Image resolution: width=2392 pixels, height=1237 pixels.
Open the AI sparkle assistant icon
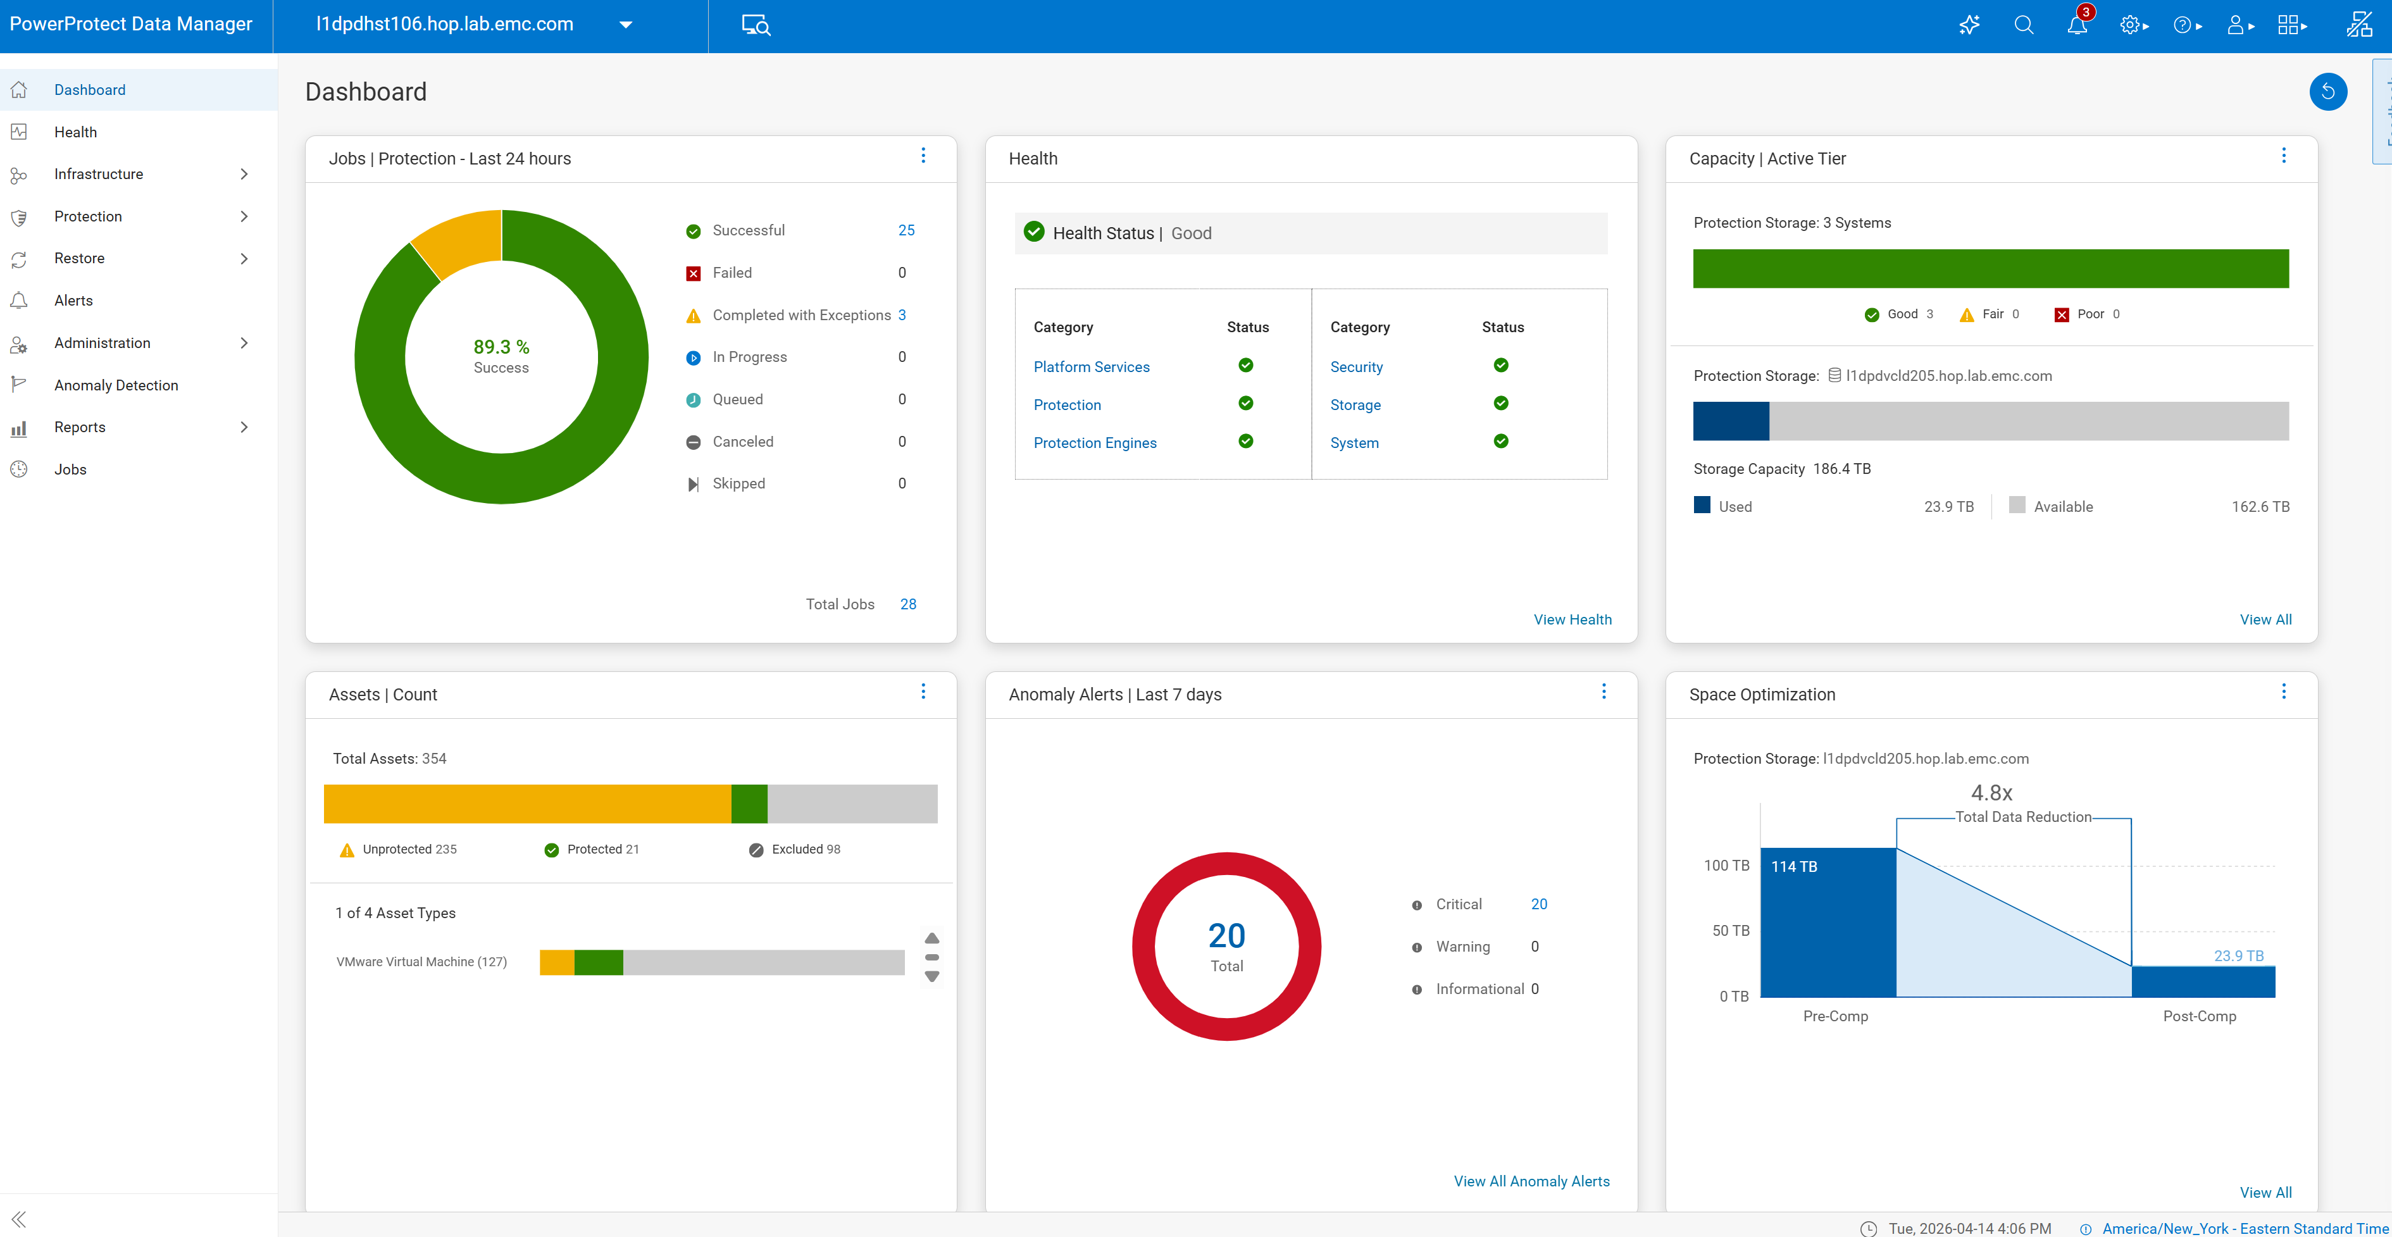[x=1969, y=25]
